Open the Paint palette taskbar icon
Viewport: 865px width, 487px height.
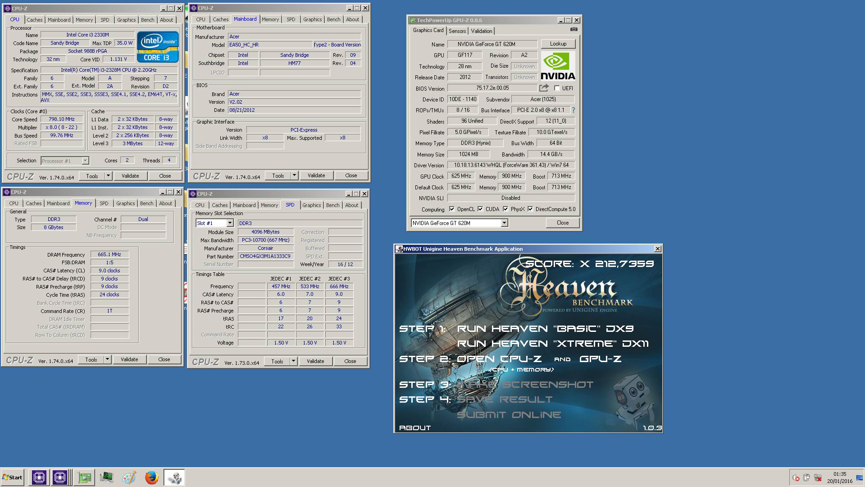[x=129, y=478]
